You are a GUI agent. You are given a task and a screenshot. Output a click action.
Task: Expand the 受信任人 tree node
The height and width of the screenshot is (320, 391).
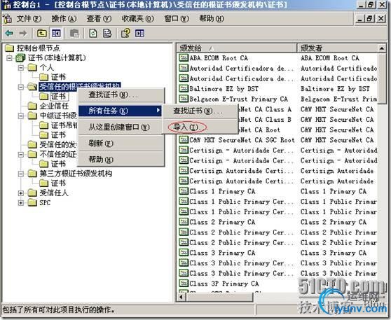21,193
